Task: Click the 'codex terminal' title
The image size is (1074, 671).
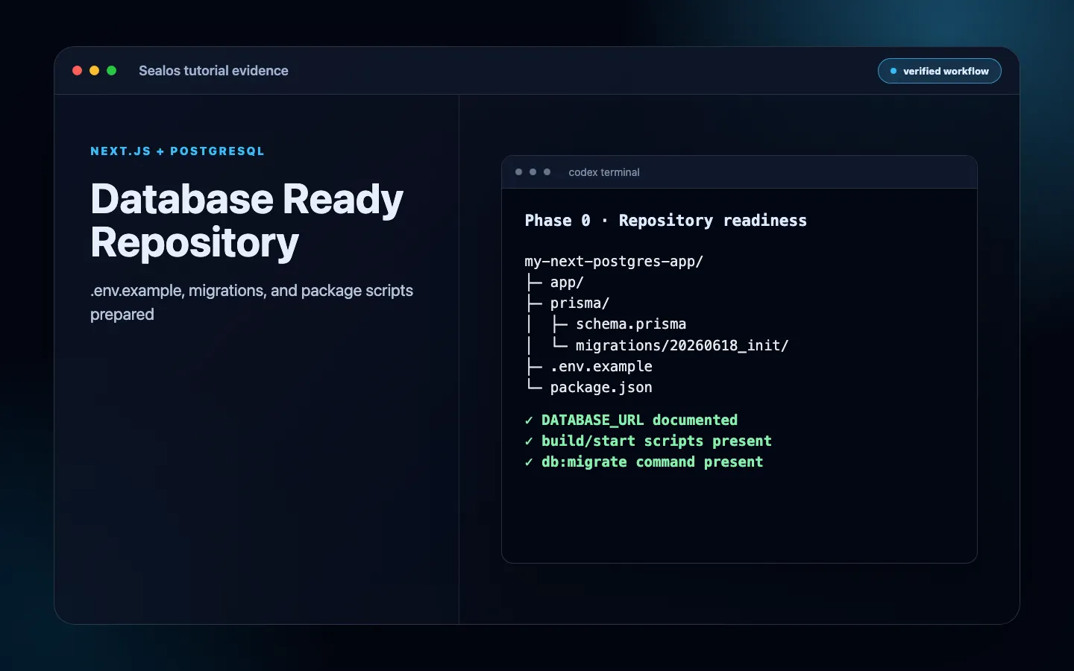Action: pyautogui.click(x=604, y=172)
